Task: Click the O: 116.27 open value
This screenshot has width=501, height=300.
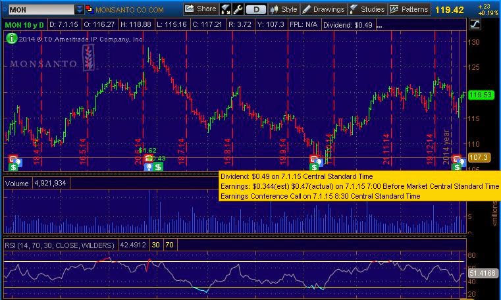Action: click(x=99, y=24)
